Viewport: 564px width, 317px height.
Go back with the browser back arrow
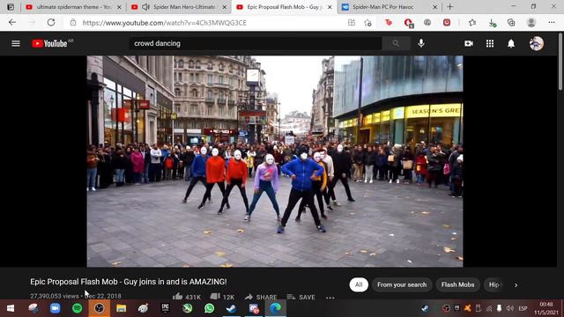tap(12, 23)
